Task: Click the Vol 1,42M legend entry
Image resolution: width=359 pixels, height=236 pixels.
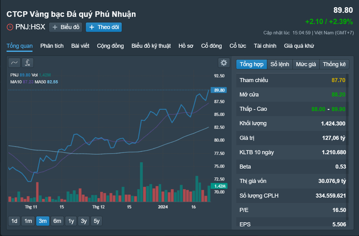Action: click(x=41, y=75)
